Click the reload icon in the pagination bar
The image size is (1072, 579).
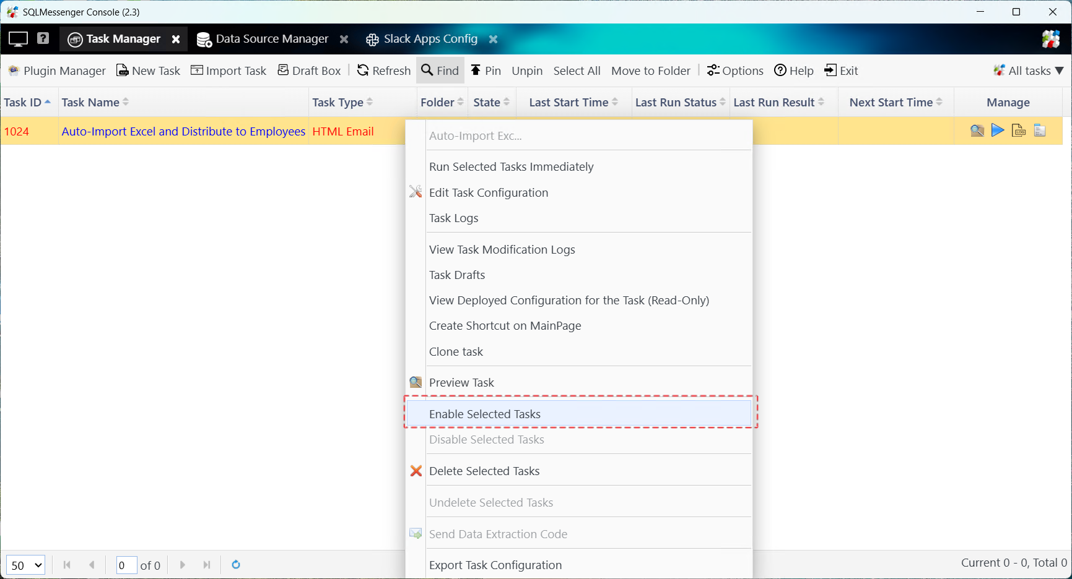tap(236, 565)
